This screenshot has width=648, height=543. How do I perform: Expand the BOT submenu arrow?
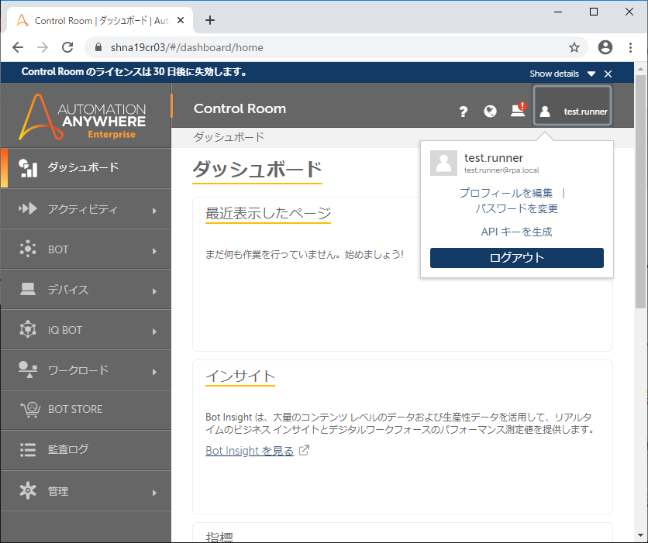(154, 251)
